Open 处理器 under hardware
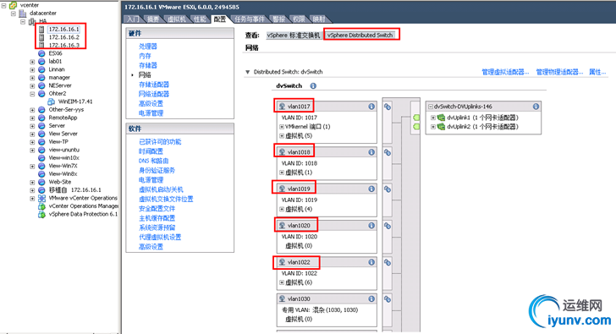 point(148,47)
